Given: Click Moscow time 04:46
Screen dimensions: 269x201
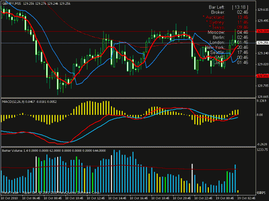Looking at the screenshot, I should click(242, 32).
